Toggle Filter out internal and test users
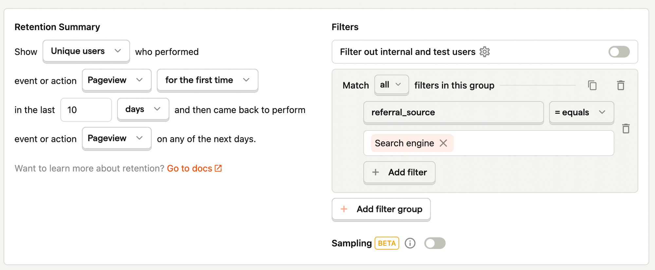 619,52
